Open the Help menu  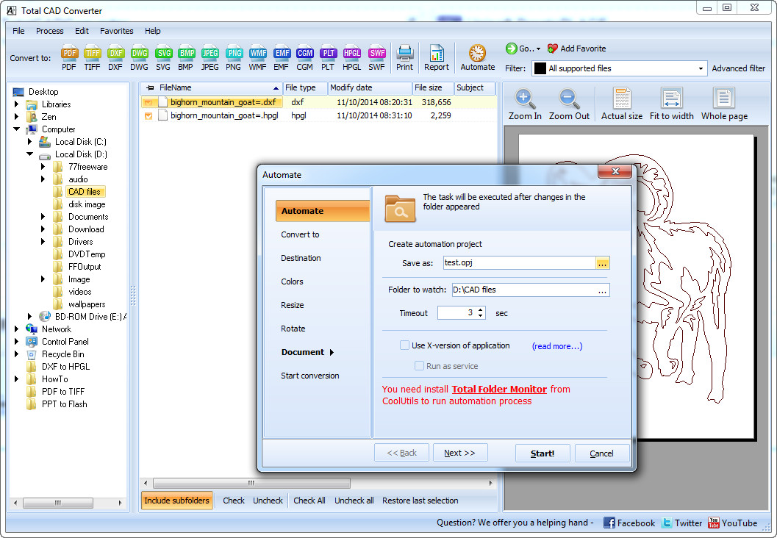click(x=153, y=31)
